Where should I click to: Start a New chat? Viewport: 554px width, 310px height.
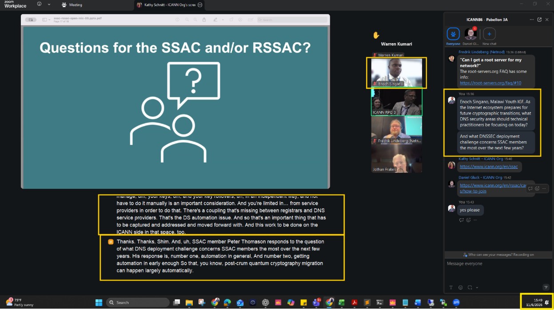click(x=489, y=34)
